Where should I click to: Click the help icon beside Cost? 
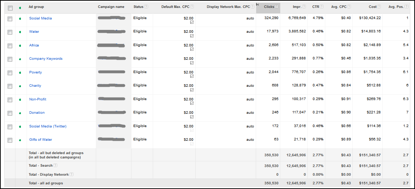(379, 7)
